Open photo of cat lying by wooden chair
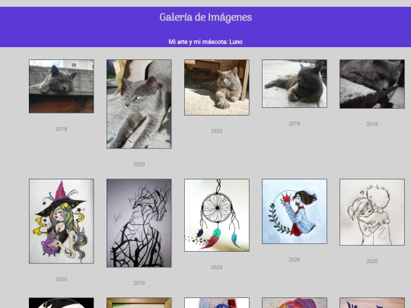411x308 pixels. coord(217,87)
